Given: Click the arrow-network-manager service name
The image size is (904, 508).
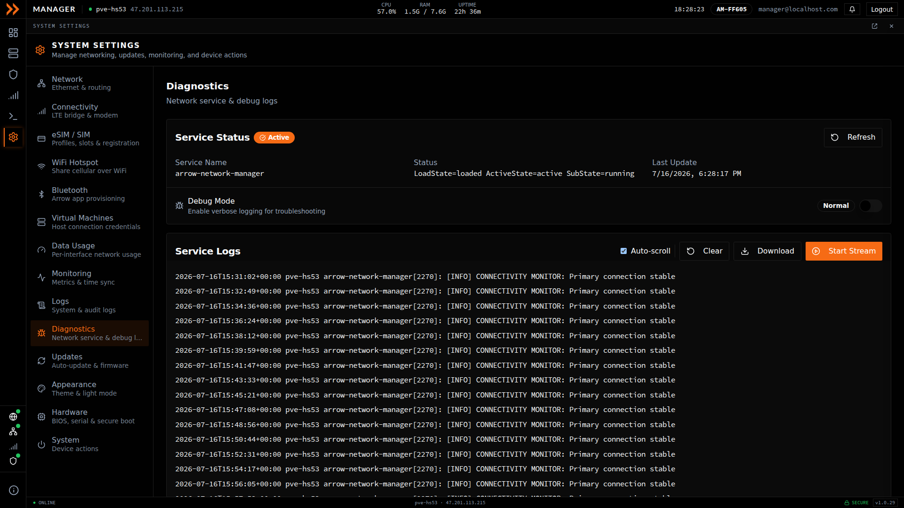Looking at the screenshot, I should (x=219, y=174).
